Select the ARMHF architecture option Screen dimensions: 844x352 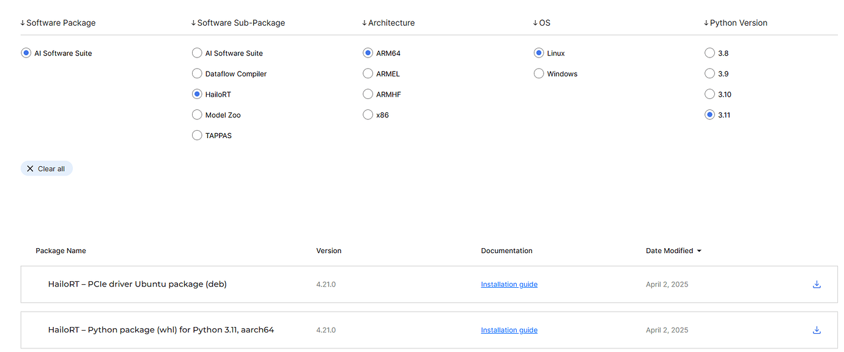coord(368,95)
